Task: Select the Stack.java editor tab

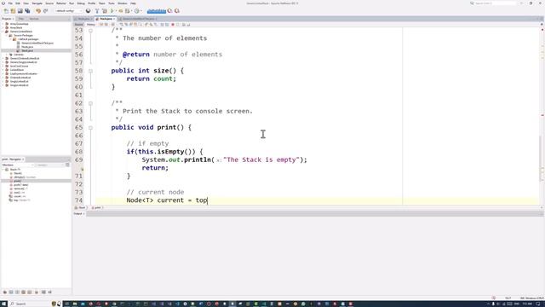Action: [106, 19]
